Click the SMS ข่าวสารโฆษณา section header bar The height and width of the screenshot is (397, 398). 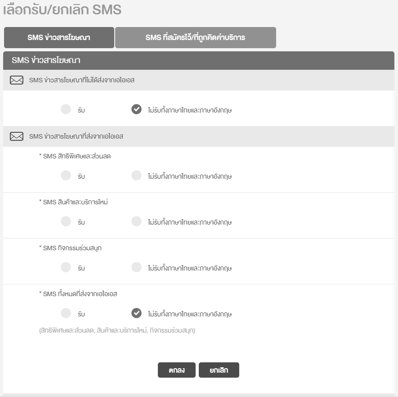(199, 60)
